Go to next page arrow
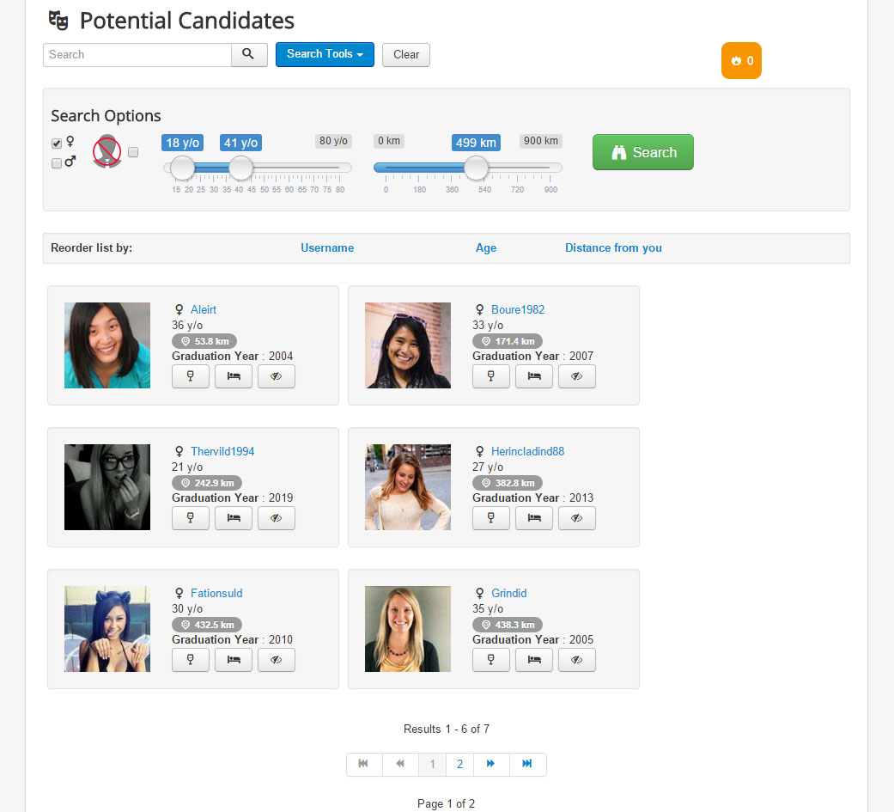 click(491, 764)
